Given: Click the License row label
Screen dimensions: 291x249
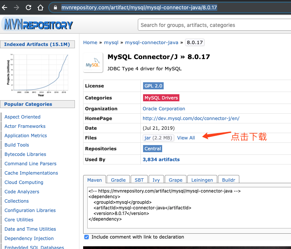Looking at the screenshot, I should pyautogui.click(x=94, y=86).
